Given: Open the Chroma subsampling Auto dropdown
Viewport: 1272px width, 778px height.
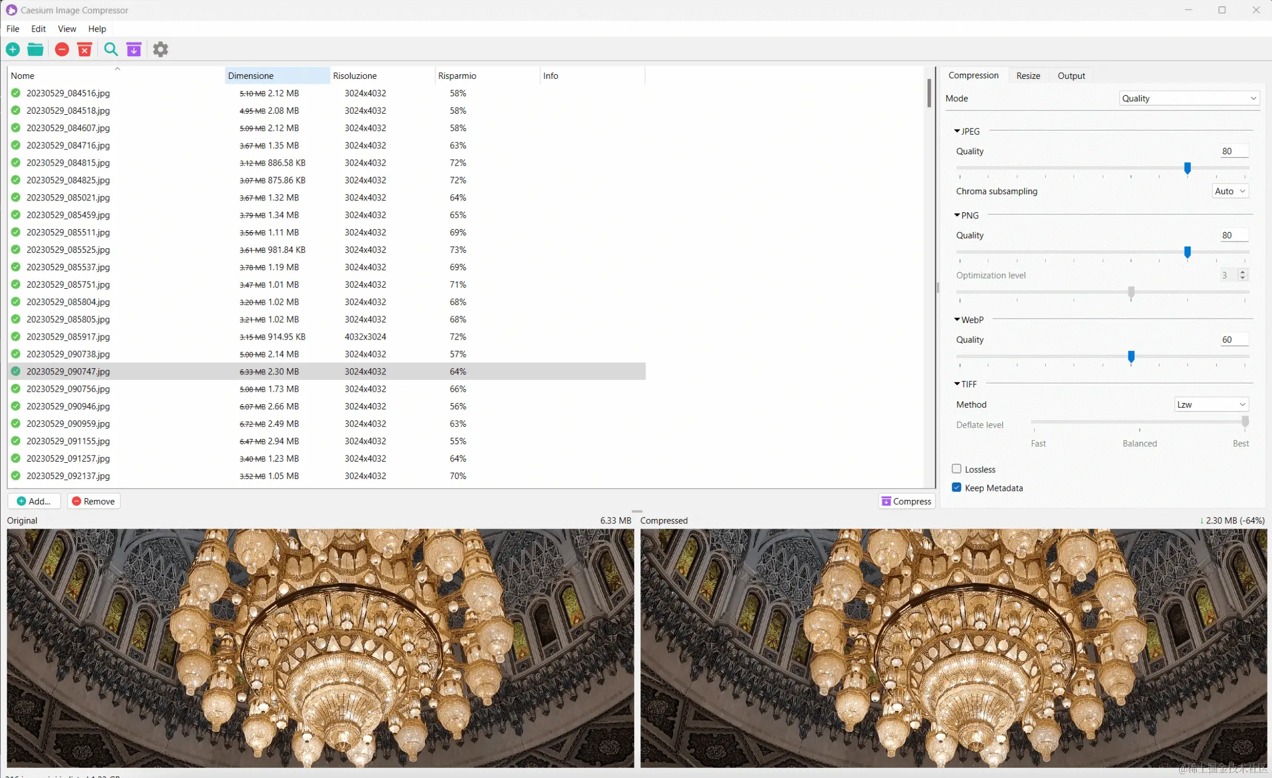Looking at the screenshot, I should click(x=1230, y=191).
